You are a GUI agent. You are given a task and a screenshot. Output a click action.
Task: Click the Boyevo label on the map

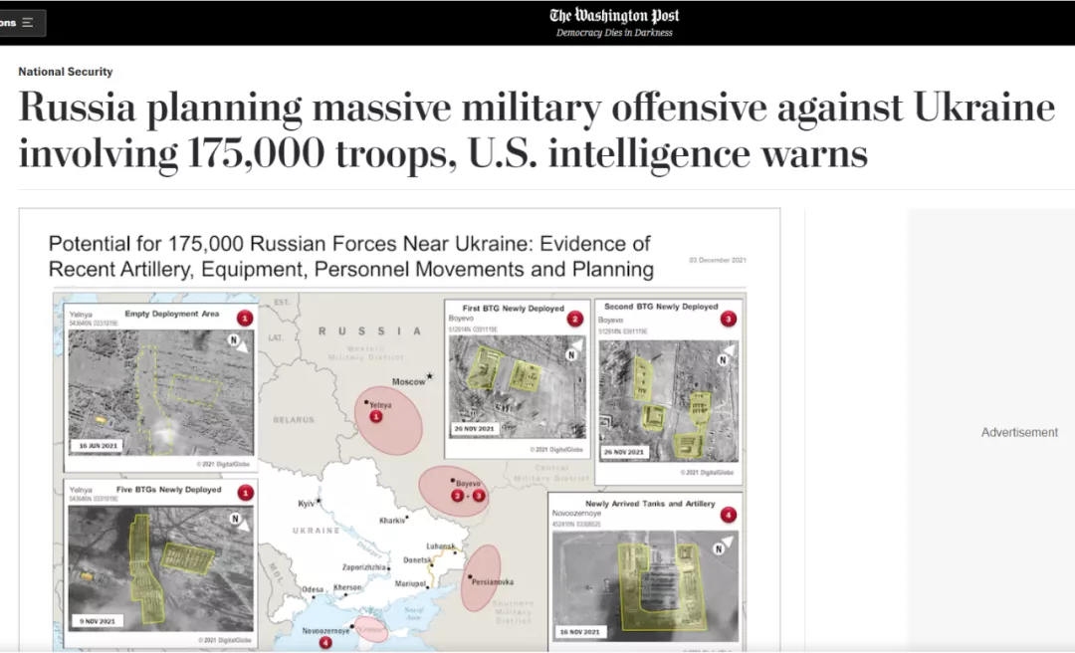(468, 483)
